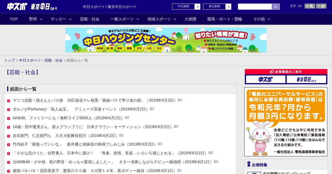Open the 腹筋バキバキ！花田美恵子 article
This screenshot has width=332, height=174.
pos(95,171)
